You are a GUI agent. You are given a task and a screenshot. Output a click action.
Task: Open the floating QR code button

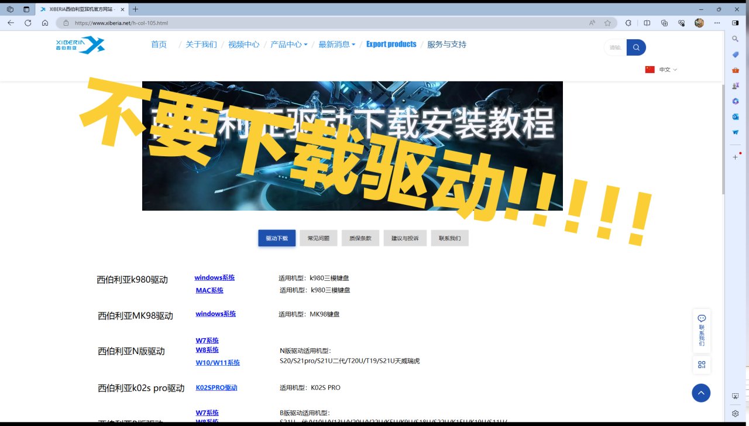(702, 365)
